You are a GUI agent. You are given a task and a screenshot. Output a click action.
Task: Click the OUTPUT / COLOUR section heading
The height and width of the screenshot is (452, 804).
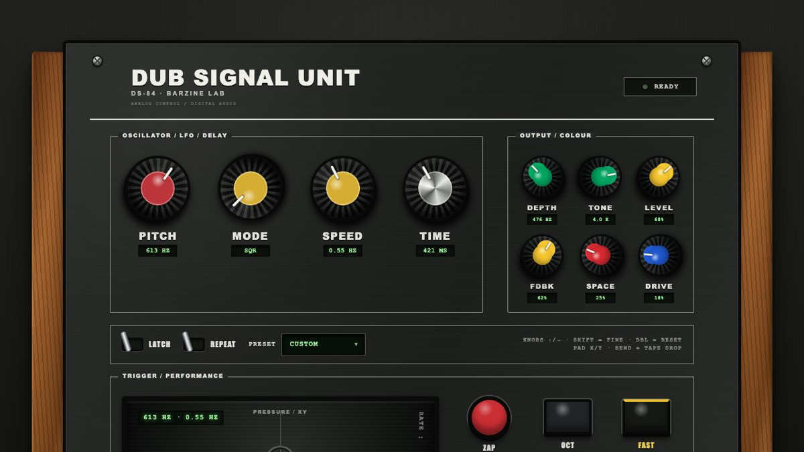[555, 135]
